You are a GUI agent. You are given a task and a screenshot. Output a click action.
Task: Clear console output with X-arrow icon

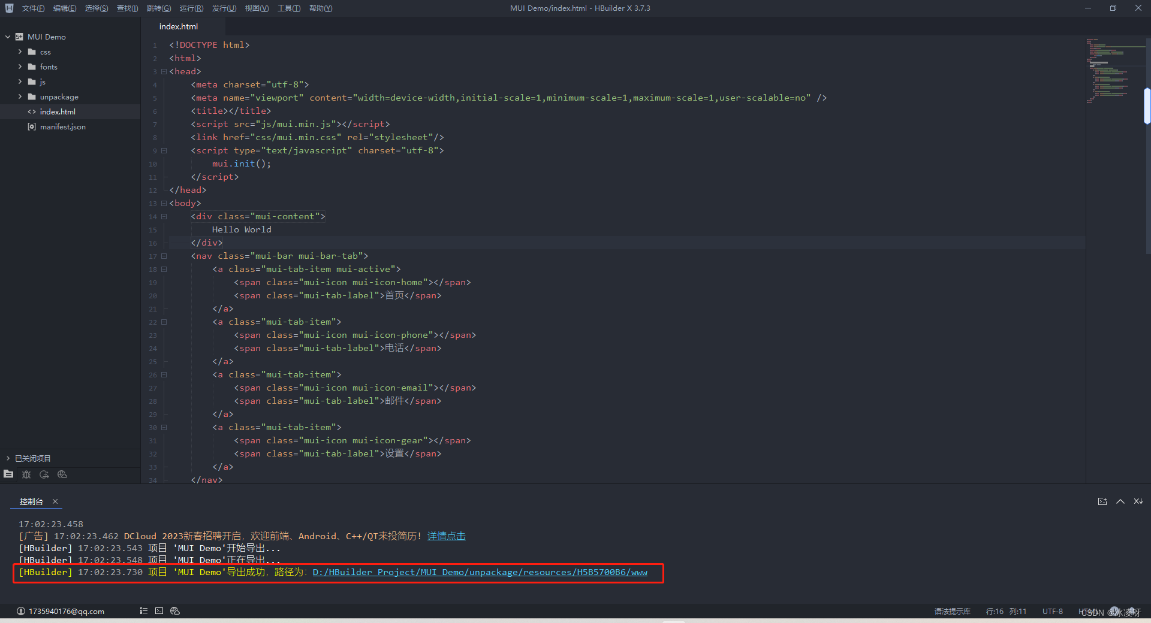click(1138, 501)
